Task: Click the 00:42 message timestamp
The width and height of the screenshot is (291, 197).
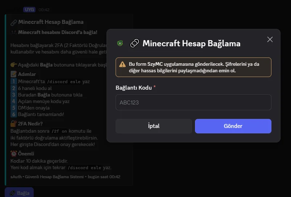Action: point(44,10)
